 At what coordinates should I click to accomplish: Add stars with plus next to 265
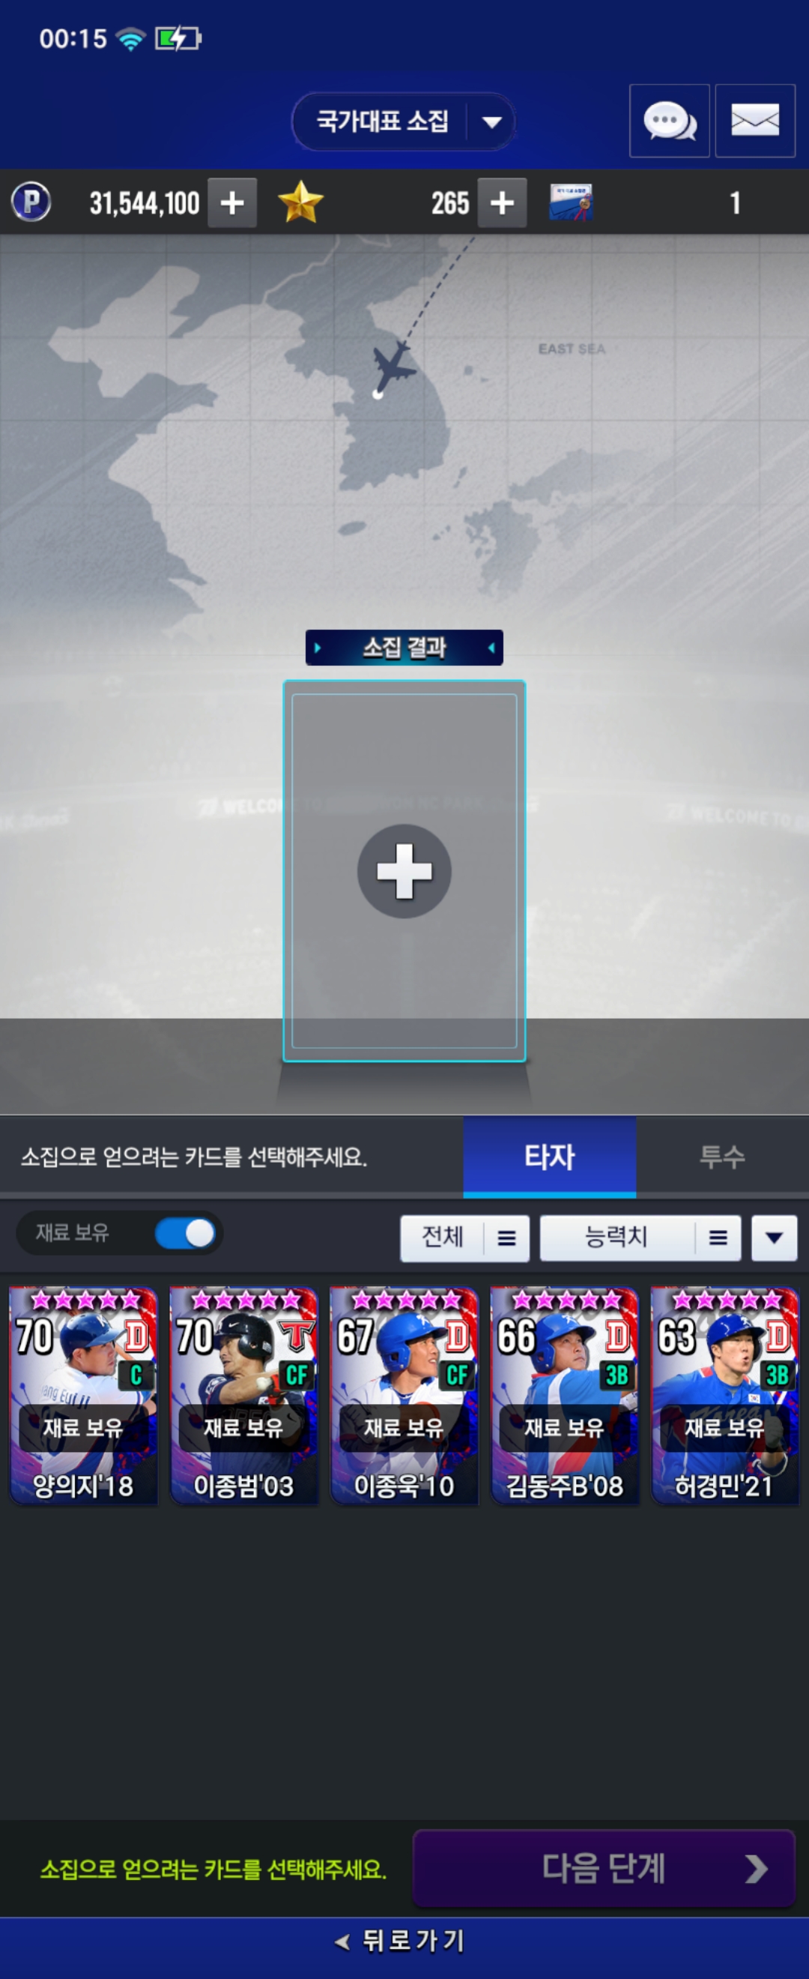(x=502, y=203)
